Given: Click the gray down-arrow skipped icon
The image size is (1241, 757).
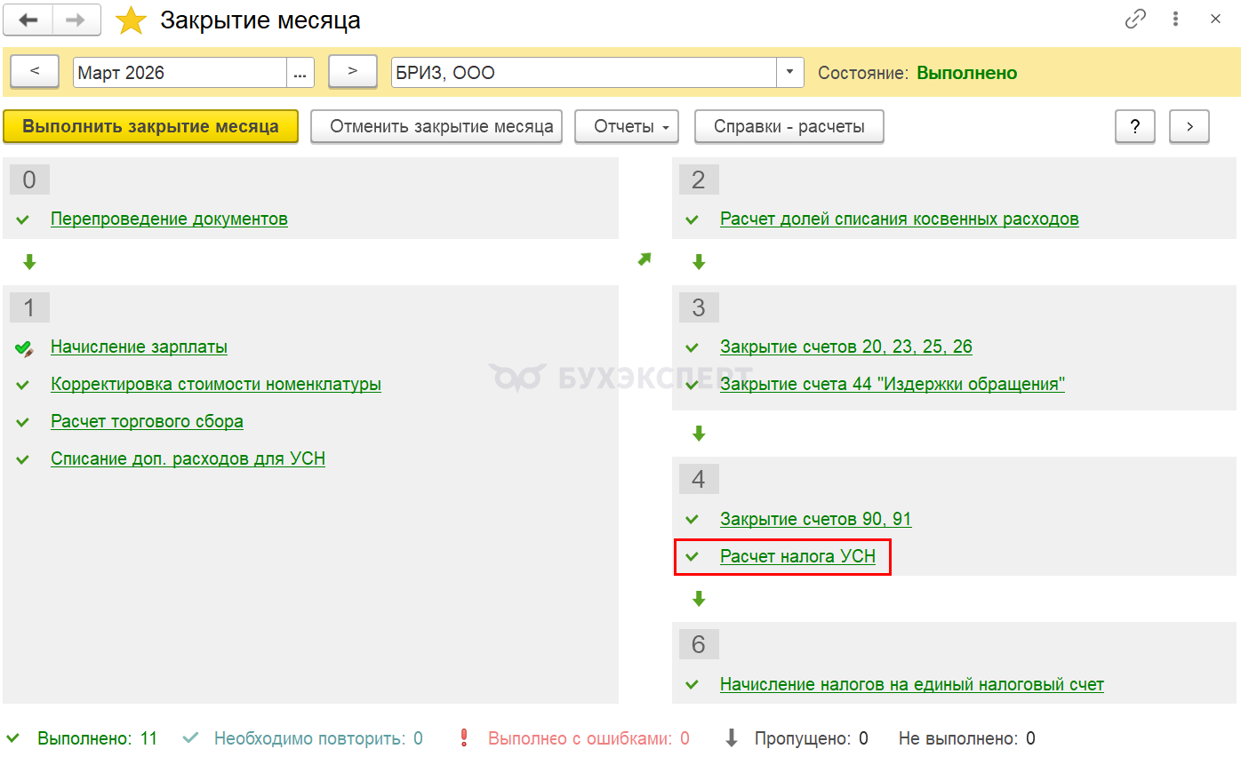Looking at the screenshot, I should (732, 738).
